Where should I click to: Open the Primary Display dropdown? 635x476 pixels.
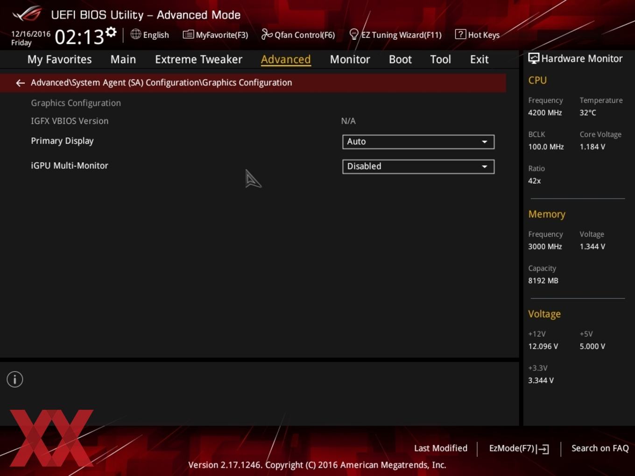pyautogui.click(x=418, y=142)
